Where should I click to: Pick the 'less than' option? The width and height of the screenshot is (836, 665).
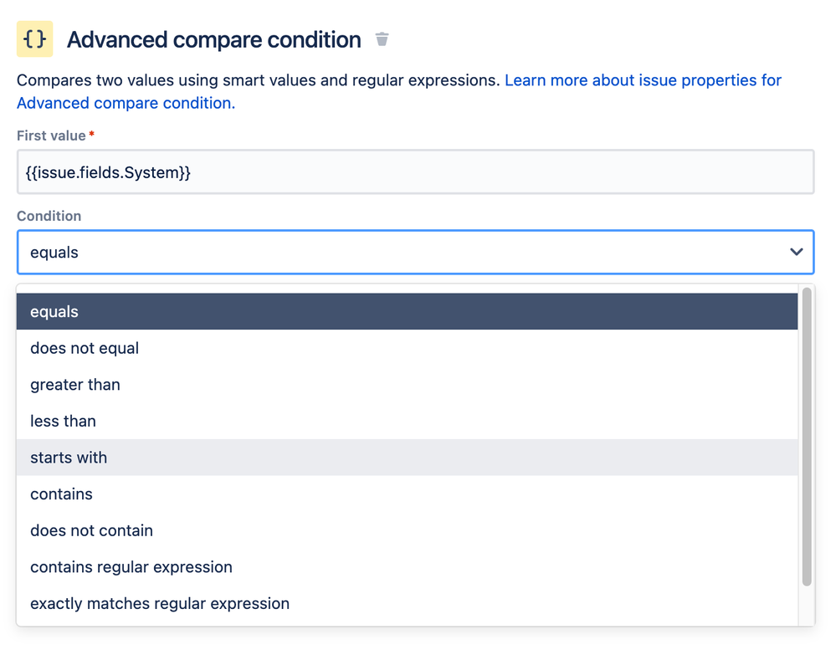pyautogui.click(x=63, y=421)
